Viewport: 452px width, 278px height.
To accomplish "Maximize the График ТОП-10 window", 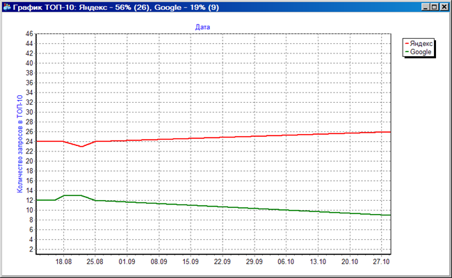I will click(x=435, y=7).
